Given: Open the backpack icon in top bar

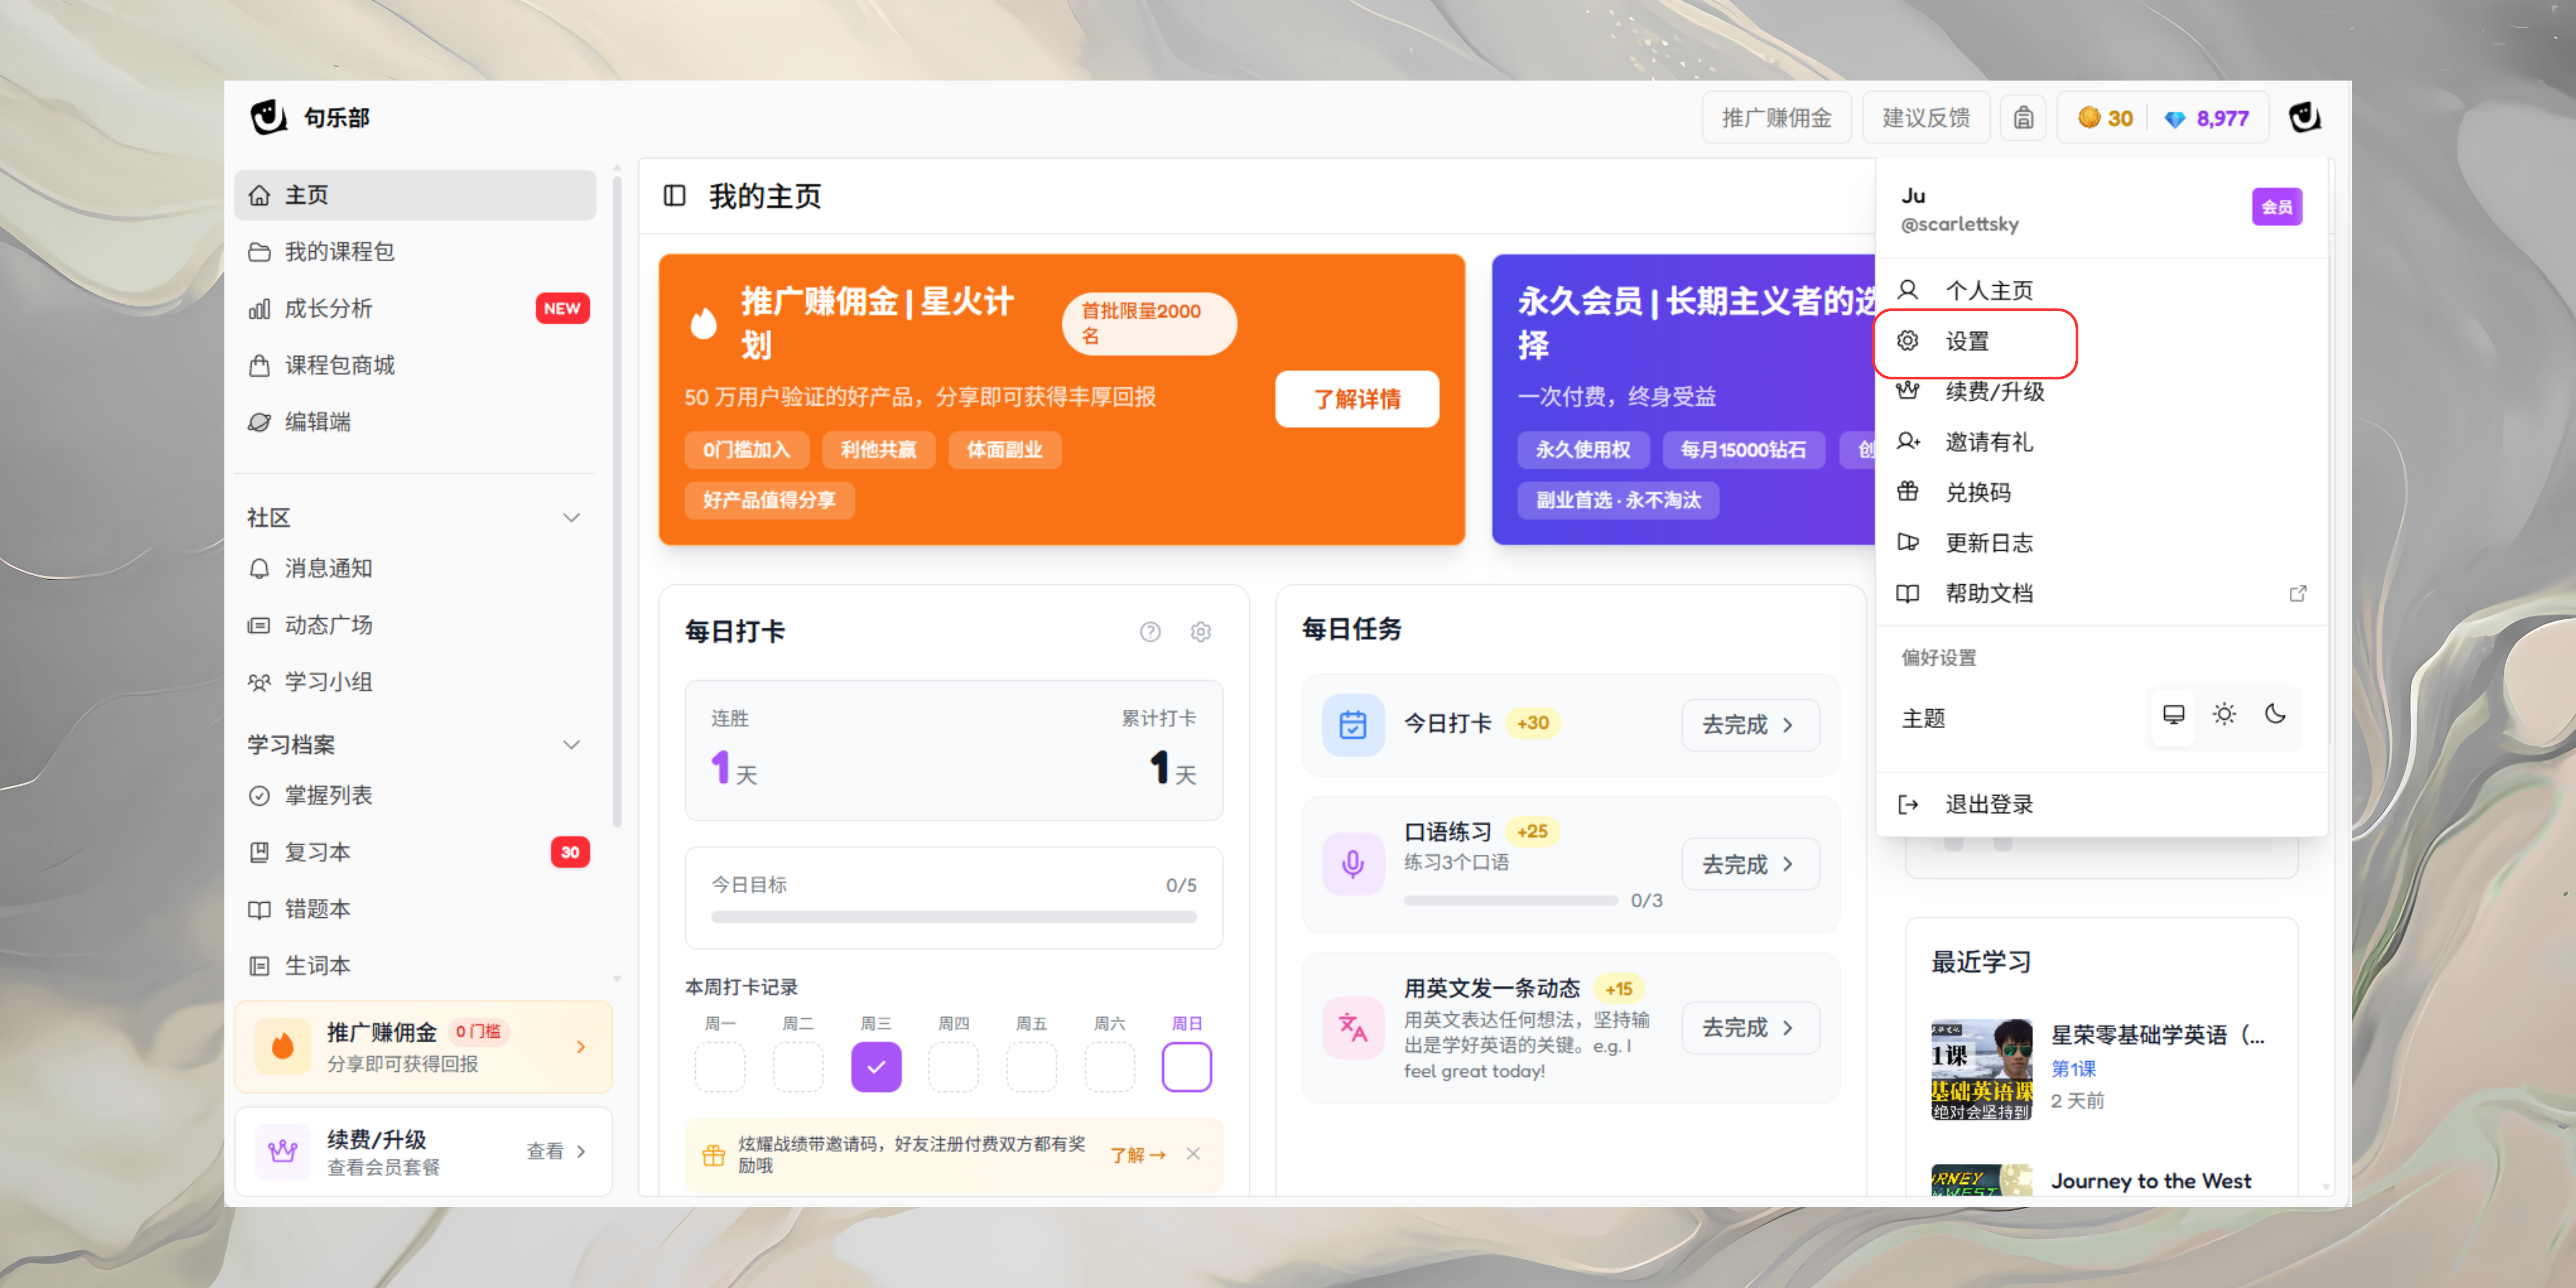Looking at the screenshot, I should tap(2023, 118).
